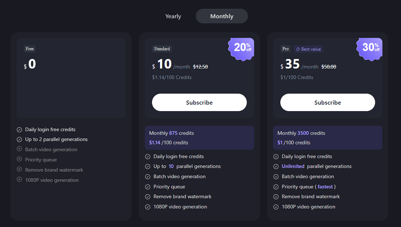This screenshot has height=227, width=401.
Task: Click cross icon beside Free Batch video generation
Action: 19,149
